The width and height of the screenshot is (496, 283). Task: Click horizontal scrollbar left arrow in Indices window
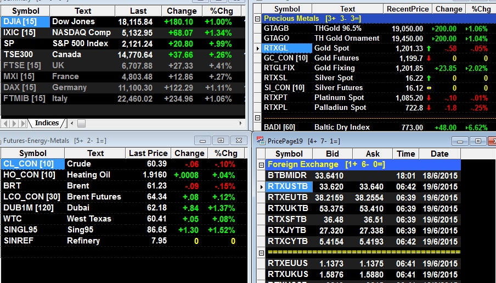tap(72, 123)
